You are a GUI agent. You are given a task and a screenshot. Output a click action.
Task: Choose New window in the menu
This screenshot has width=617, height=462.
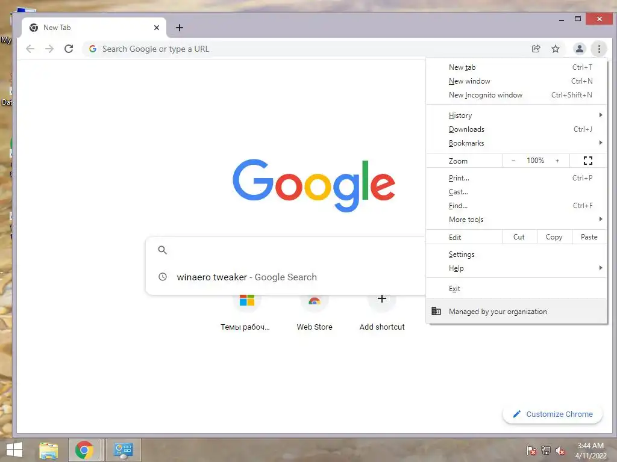tap(516, 81)
